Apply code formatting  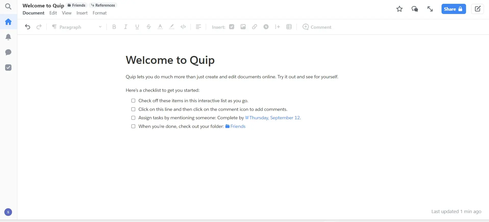(183, 27)
